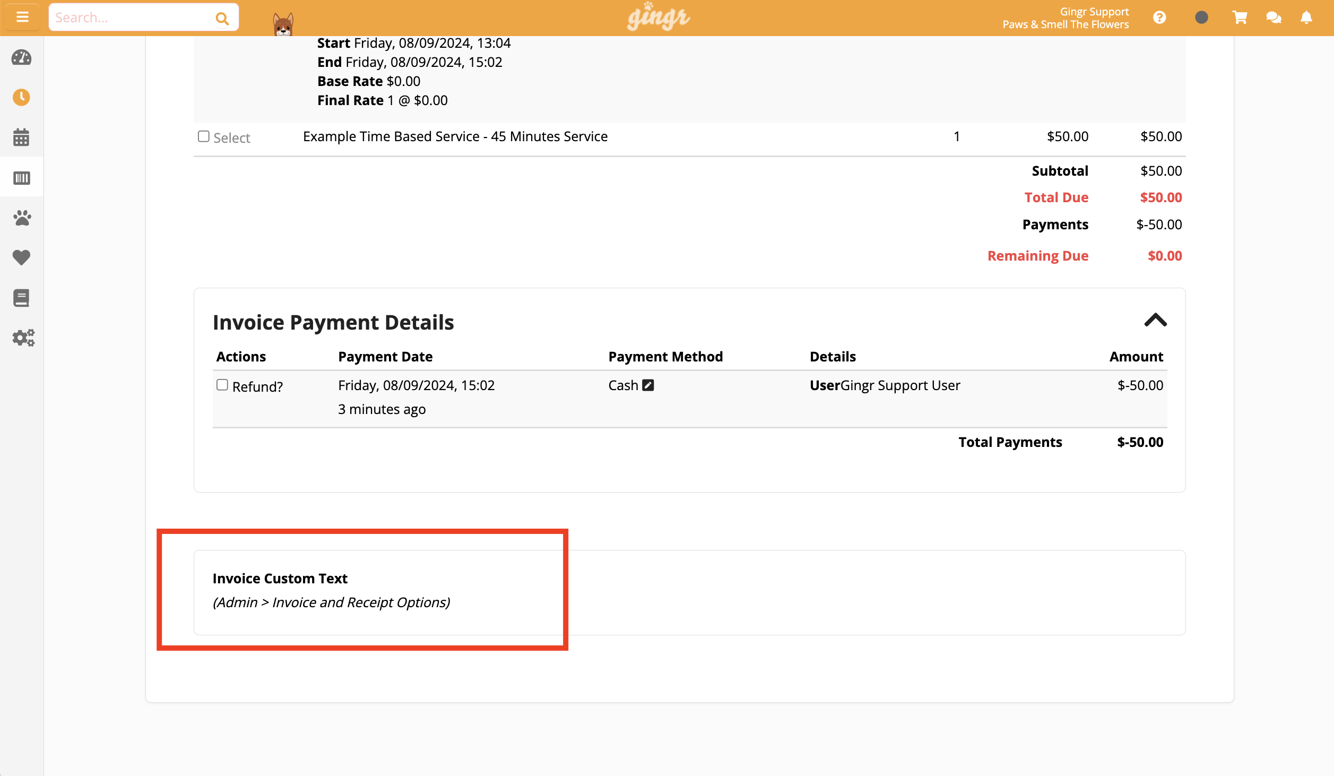Screen dimensions: 1334x776
Task: Open the calendar sidebar icon
Action: [x=21, y=137]
